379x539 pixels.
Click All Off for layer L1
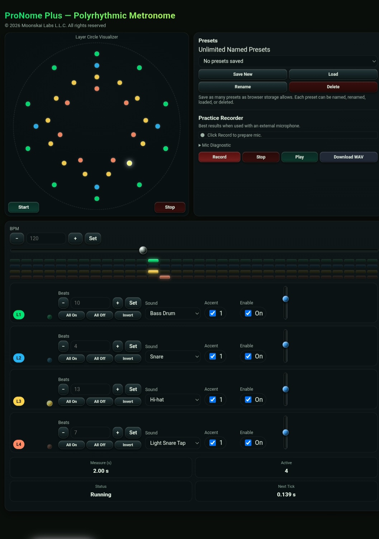click(100, 315)
